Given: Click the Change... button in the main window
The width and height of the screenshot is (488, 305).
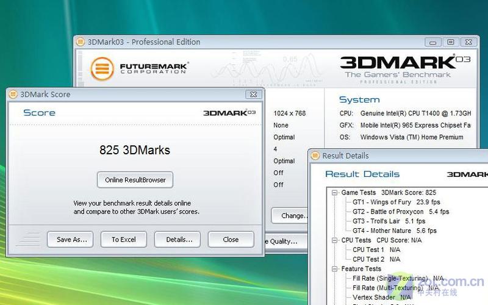Looking at the screenshot, I should pos(290,216).
